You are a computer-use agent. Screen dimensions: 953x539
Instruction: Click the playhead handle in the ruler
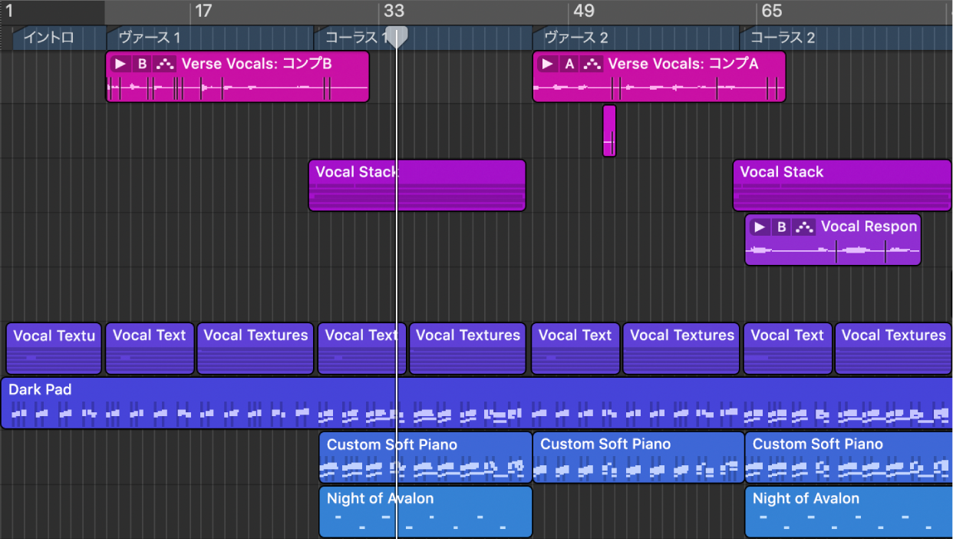pos(396,36)
